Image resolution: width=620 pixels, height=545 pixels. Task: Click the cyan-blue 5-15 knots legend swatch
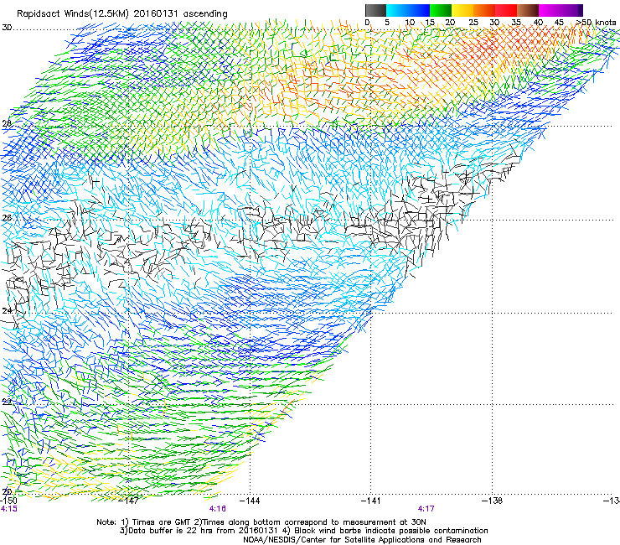(x=408, y=10)
